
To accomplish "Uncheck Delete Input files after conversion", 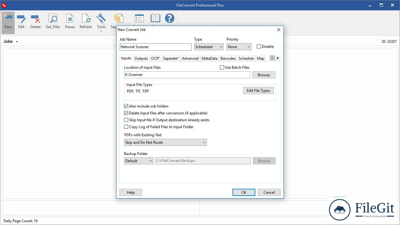I will pyautogui.click(x=126, y=113).
